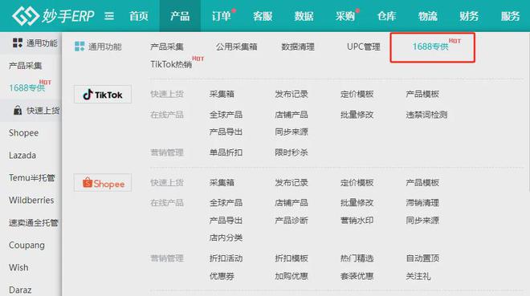Screen dimensions: 530x296
Task: Select UPC管理 link
Action: pos(364,47)
